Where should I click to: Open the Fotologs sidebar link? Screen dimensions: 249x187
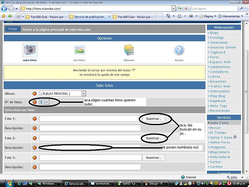[x=217, y=38]
